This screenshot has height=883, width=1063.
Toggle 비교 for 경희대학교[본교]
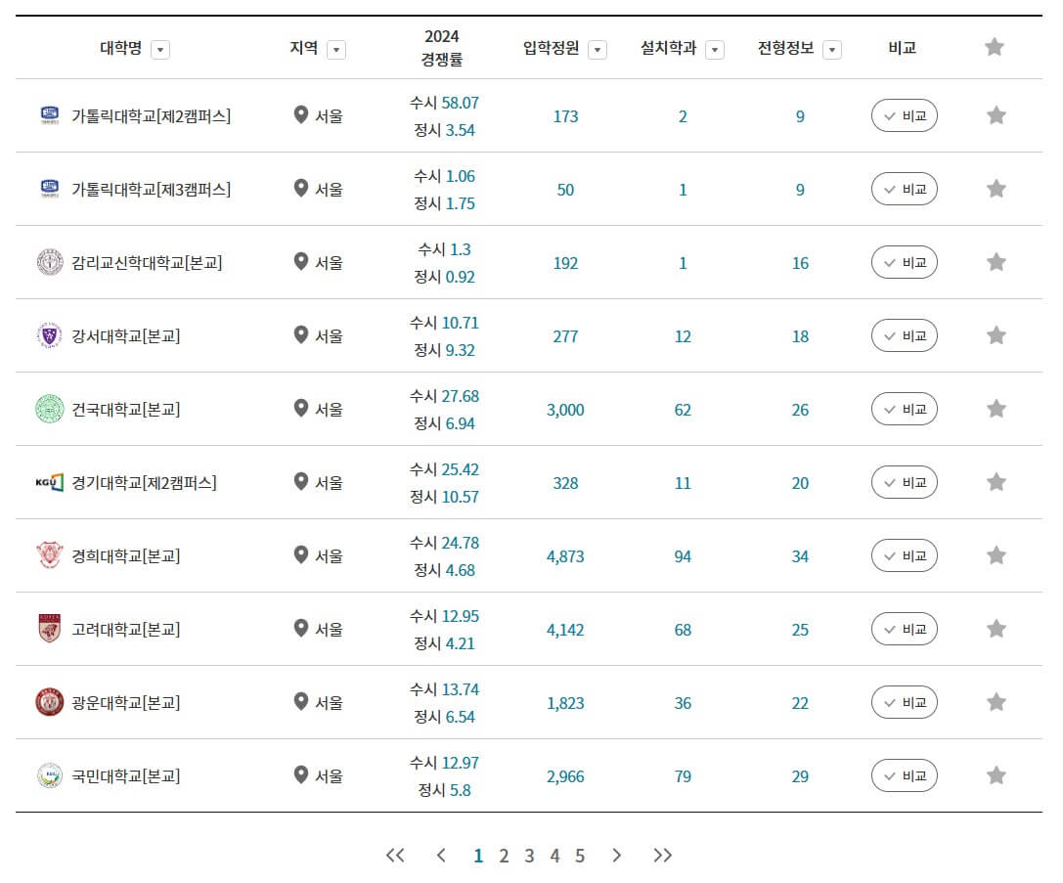[905, 555]
